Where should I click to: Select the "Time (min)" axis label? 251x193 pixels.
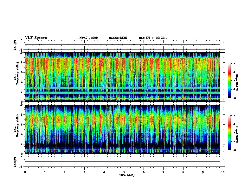pyautogui.click(x=127, y=175)
